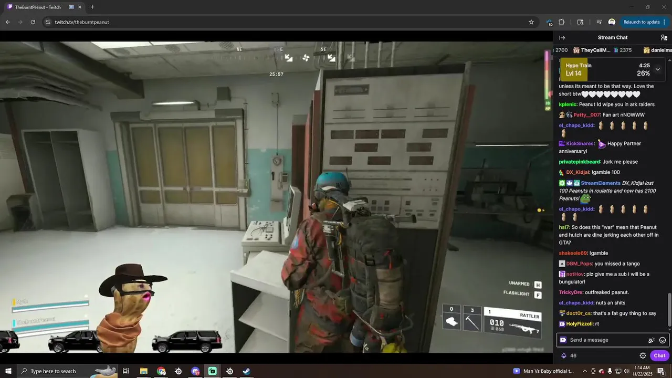
Task: Open Google Chrome from the taskbar
Action: (x=161, y=371)
